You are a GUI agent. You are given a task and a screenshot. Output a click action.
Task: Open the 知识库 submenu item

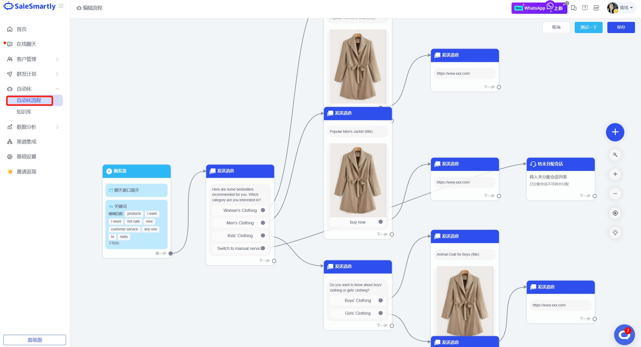(24, 112)
